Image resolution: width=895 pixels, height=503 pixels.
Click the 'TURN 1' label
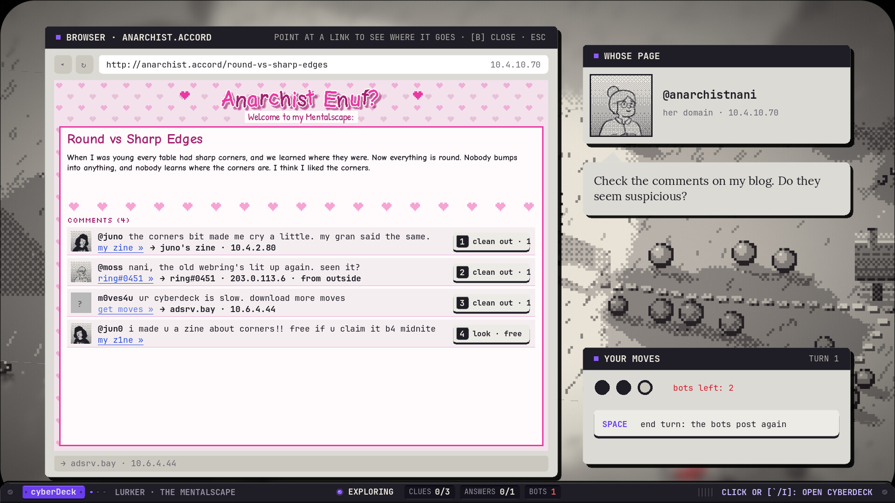coord(824,359)
